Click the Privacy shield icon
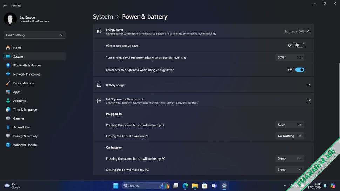Image resolution: width=340 pixels, height=191 pixels. (x=8, y=136)
